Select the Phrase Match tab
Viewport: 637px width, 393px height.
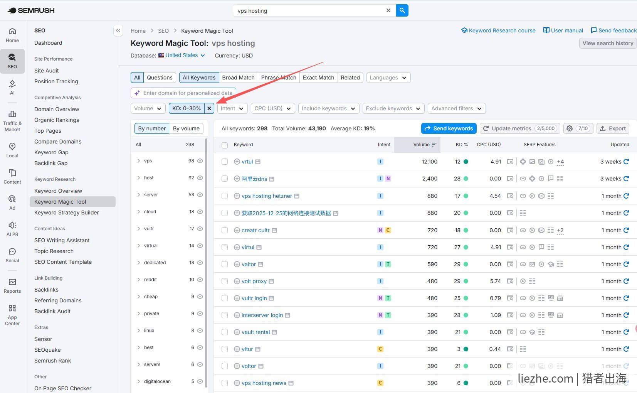279,78
